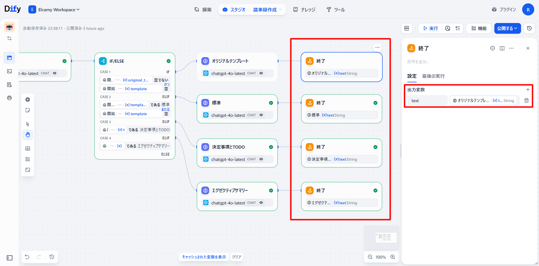The image size is (539, 266).
Task: Switch to the 最後の実行 tab
Action: tap(433, 76)
